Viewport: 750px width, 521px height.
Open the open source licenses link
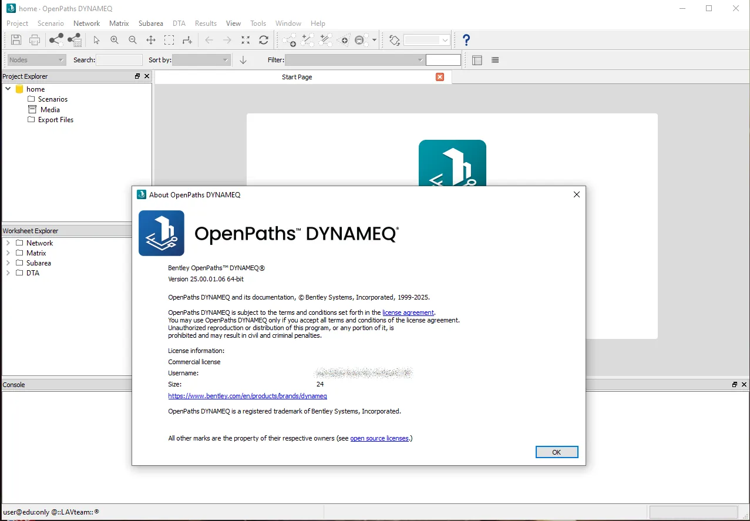click(379, 438)
